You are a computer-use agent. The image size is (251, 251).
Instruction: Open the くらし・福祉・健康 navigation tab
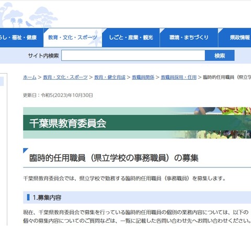point(21,38)
